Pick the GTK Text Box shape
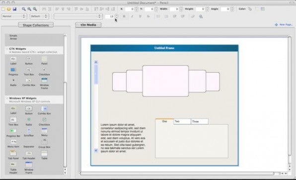The height and width of the screenshot is (180, 296). point(29,72)
